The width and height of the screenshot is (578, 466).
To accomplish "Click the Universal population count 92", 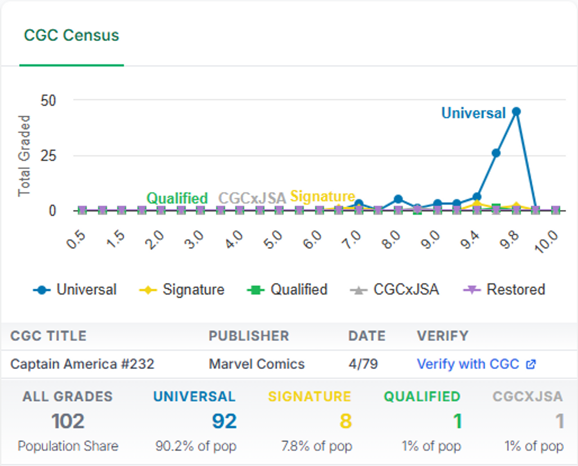I will [224, 421].
